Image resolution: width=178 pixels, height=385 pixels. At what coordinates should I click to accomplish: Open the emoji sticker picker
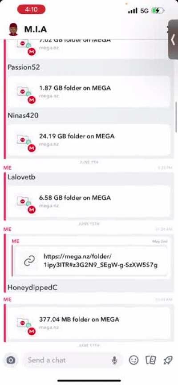133,360
